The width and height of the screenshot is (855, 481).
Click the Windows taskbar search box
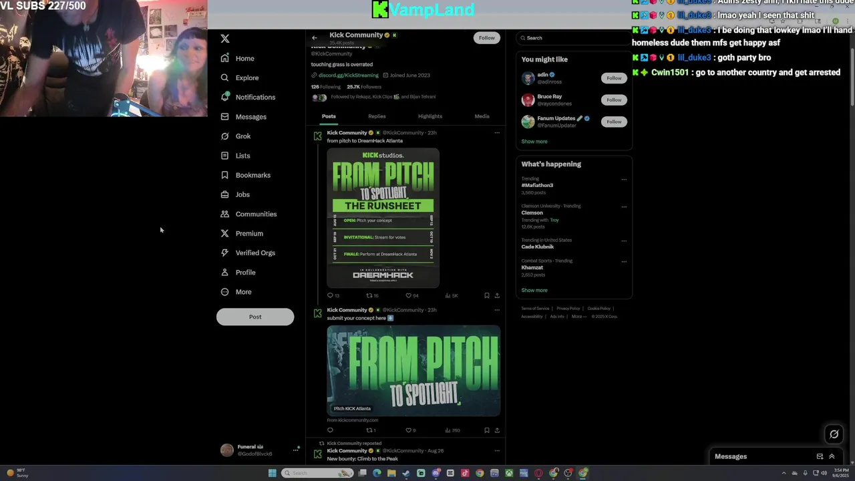click(317, 473)
